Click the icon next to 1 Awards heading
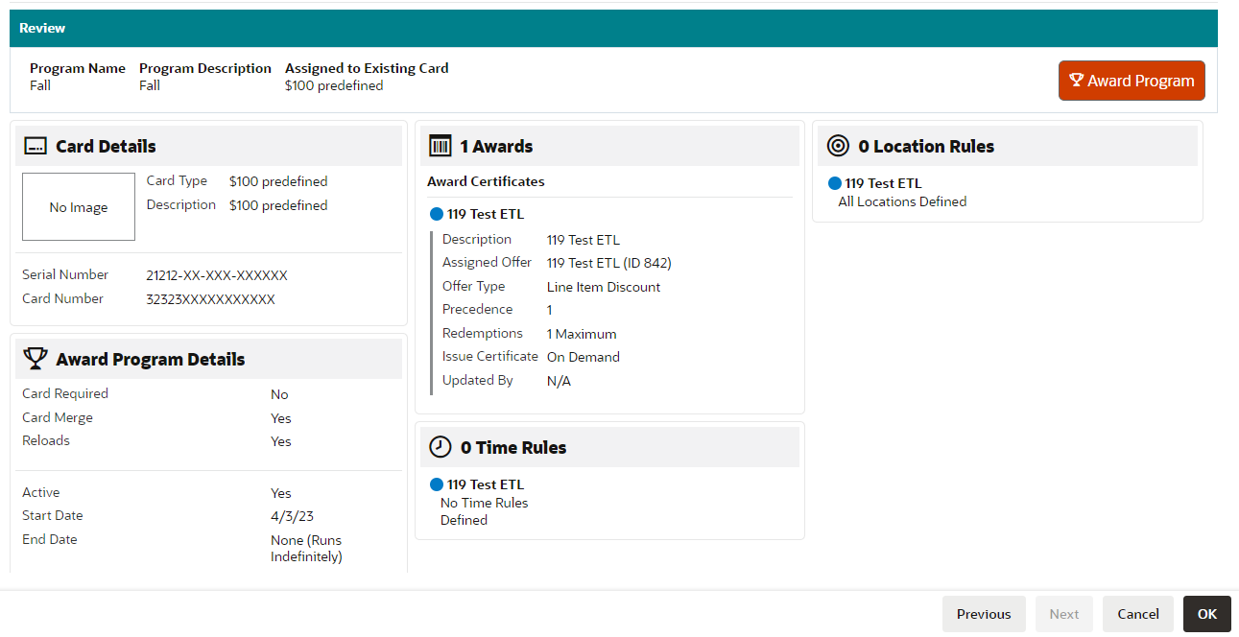The width and height of the screenshot is (1239, 637). click(x=441, y=145)
